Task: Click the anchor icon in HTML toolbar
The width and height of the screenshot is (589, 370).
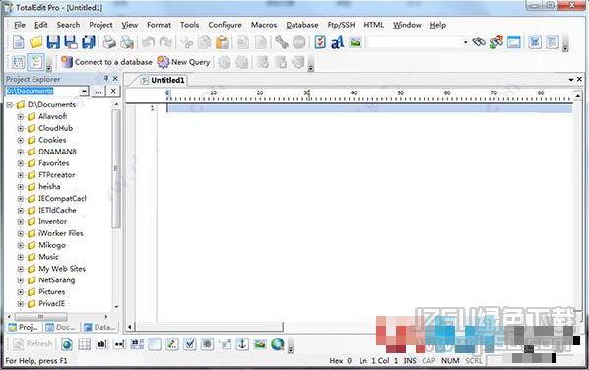Action: pyautogui.click(x=242, y=343)
